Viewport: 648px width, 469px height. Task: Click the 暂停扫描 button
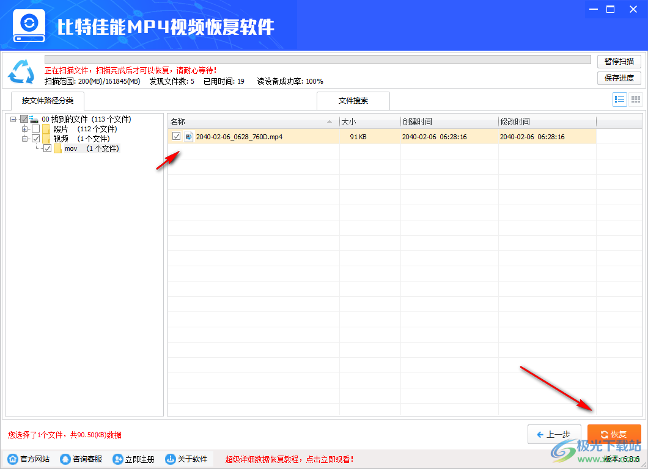pyautogui.click(x=619, y=62)
